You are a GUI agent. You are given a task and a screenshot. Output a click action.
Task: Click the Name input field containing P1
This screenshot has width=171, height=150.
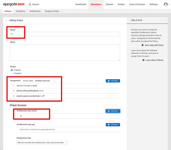click(65, 34)
